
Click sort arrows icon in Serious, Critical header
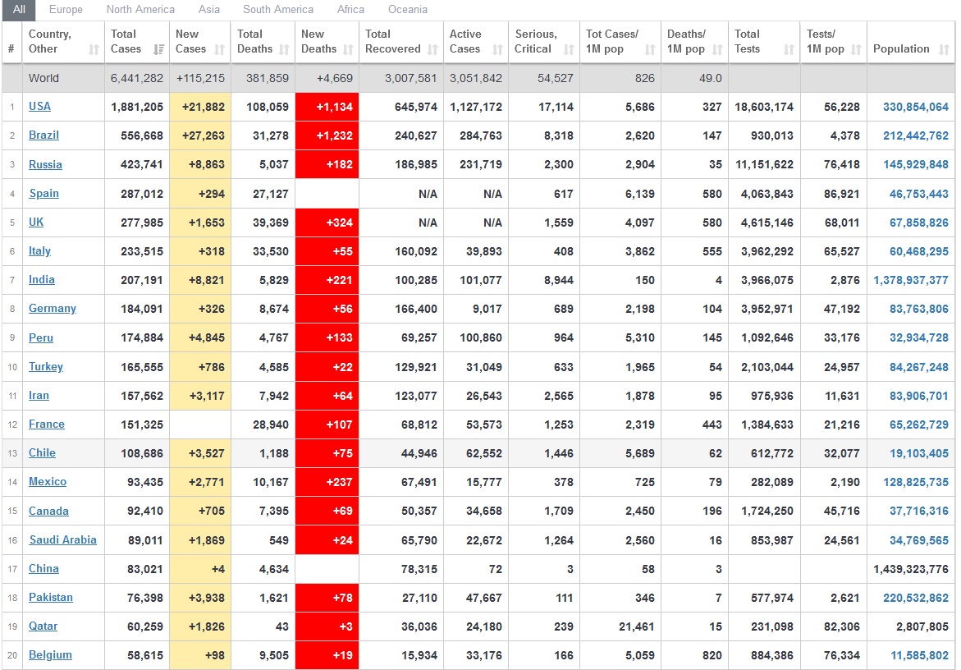568,50
